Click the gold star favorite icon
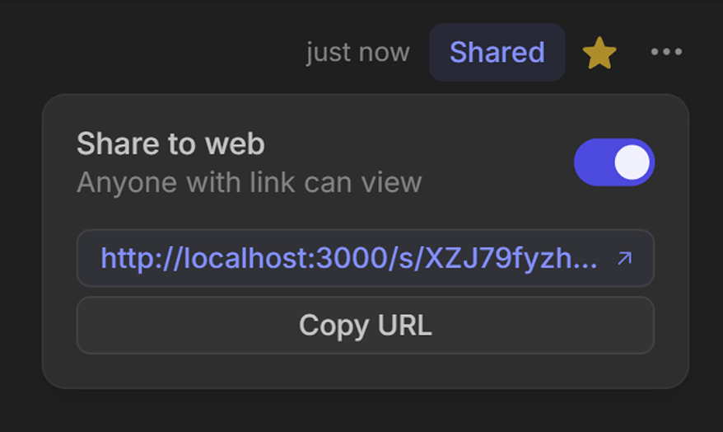Image resolution: width=723 pixels, height=432 pixels. tap(599, 54)
